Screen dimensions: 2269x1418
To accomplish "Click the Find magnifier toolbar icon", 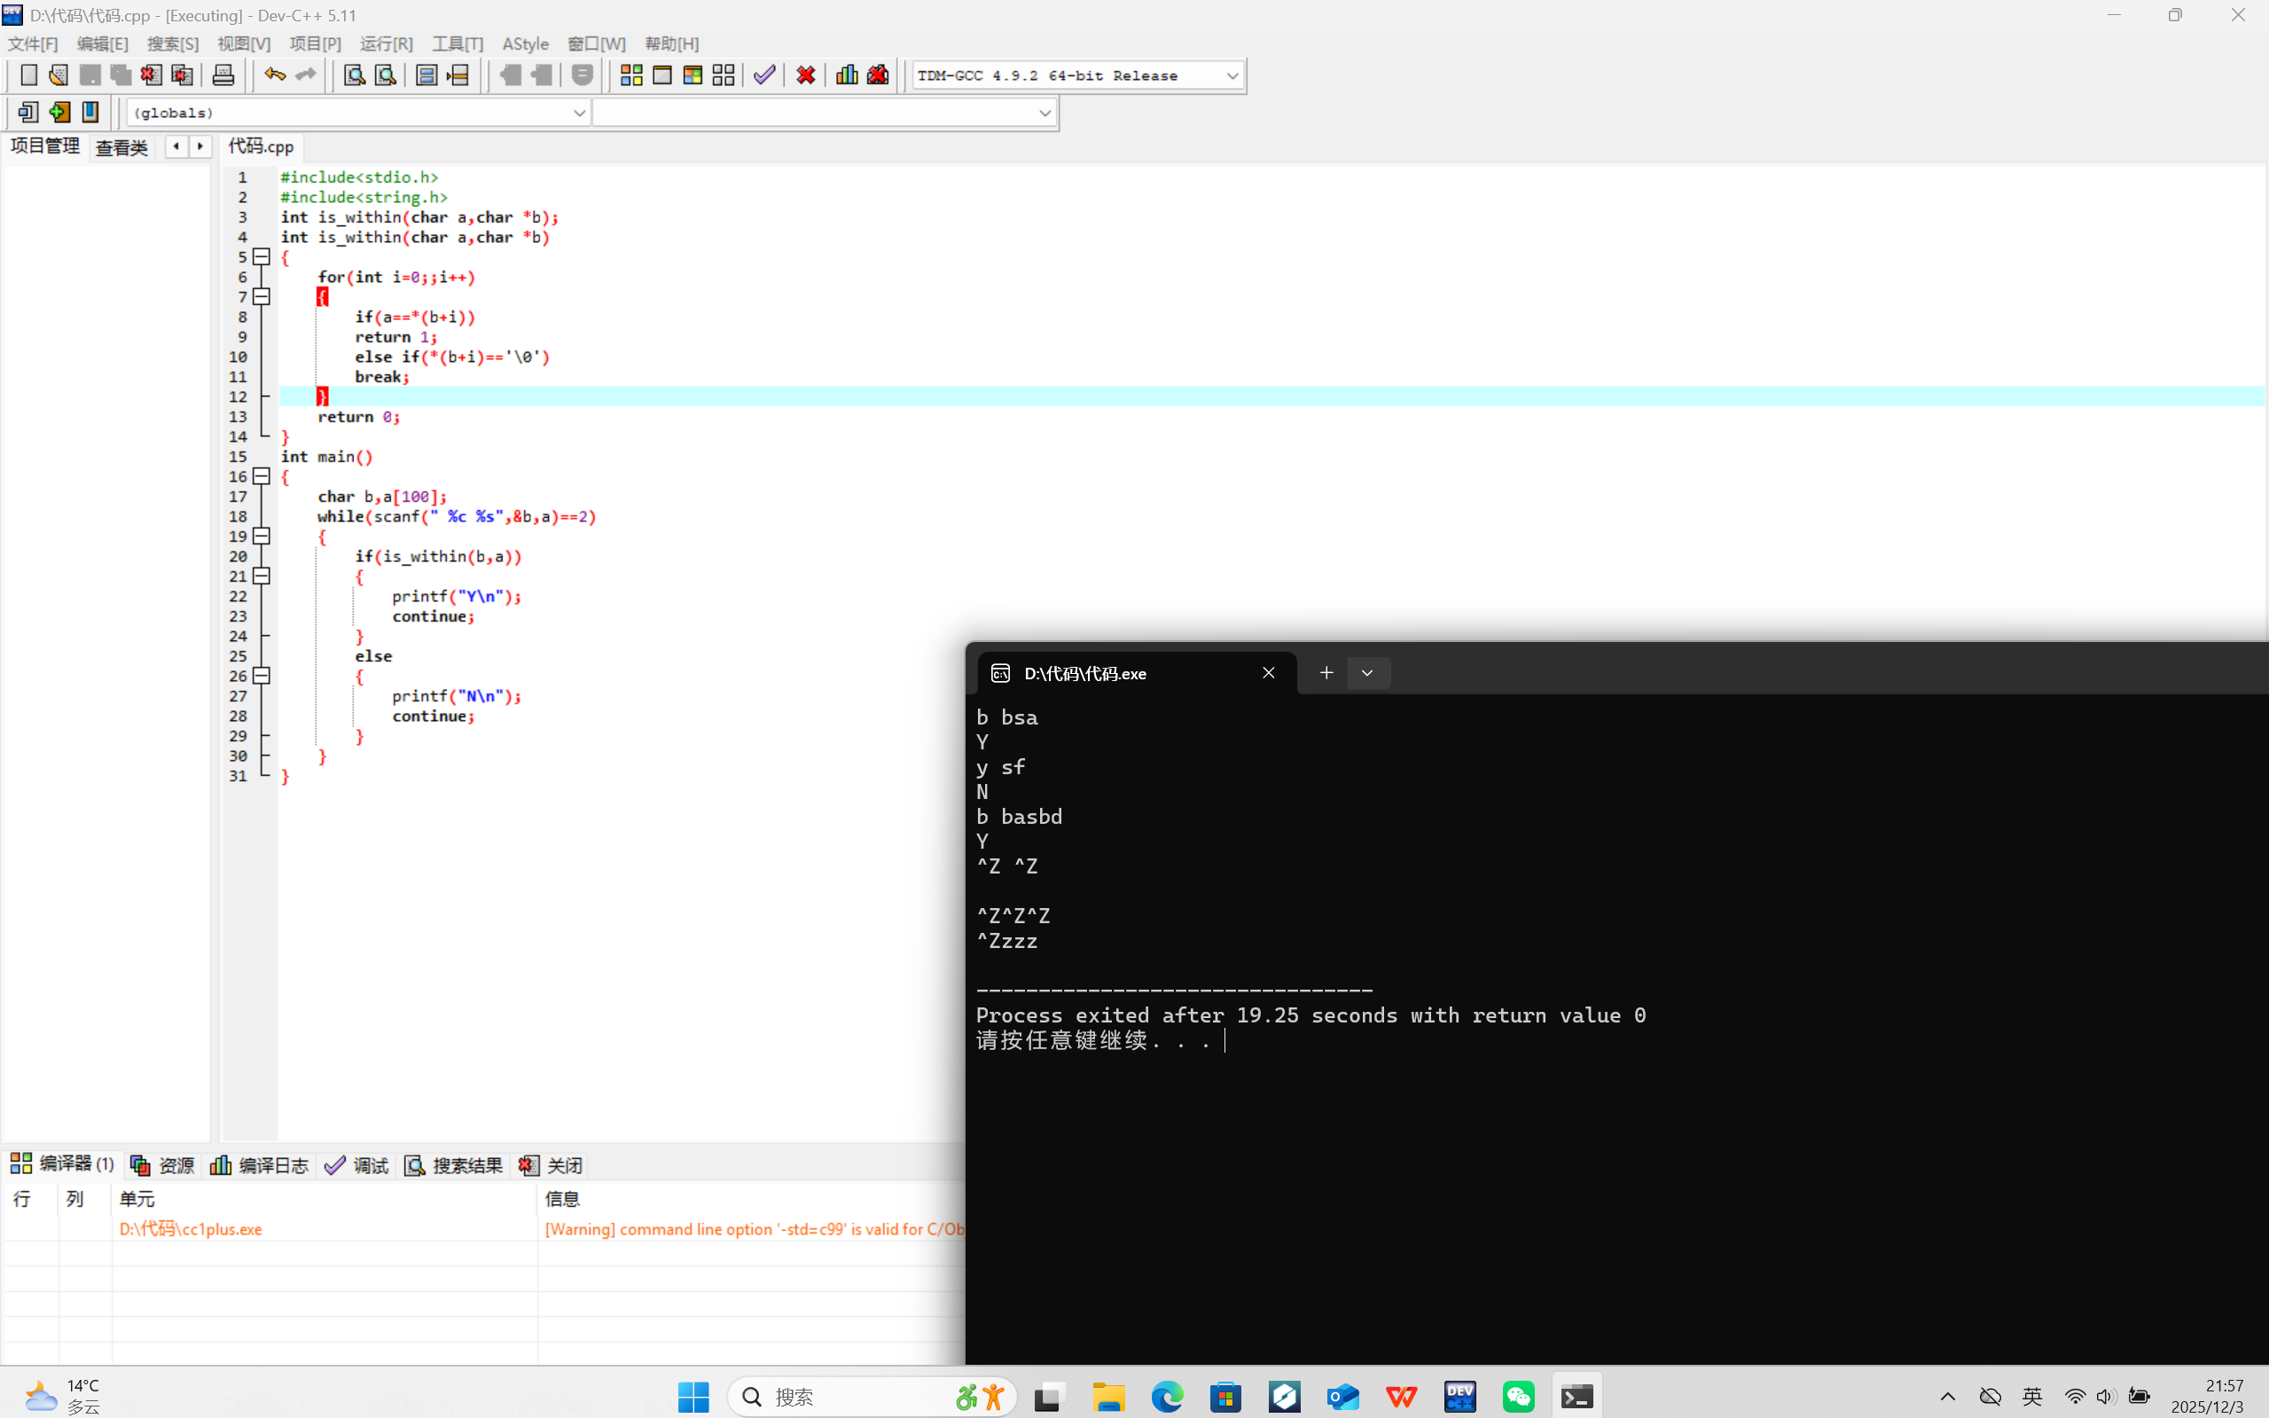I will click(x=355, y=75).
